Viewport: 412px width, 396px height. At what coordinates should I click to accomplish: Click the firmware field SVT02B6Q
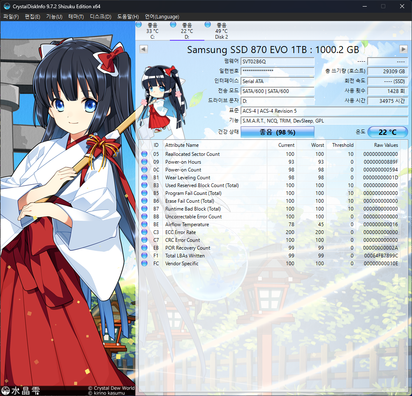278,62
